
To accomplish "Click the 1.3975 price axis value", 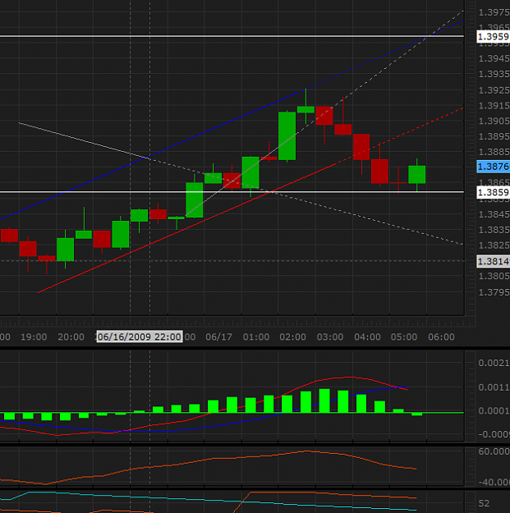I will 494,12.
